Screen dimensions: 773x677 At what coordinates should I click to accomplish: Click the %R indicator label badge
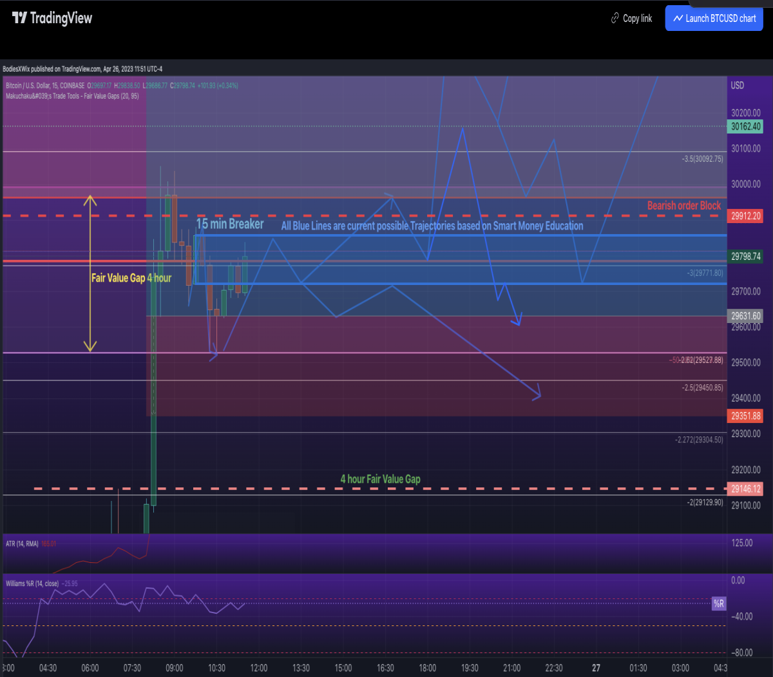tap(719, 603)
